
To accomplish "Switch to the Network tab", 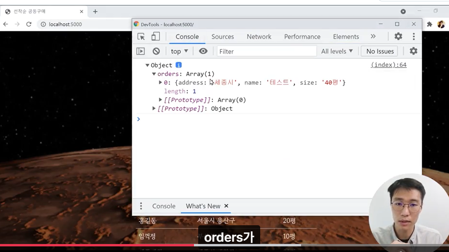I will pos(259,37).
